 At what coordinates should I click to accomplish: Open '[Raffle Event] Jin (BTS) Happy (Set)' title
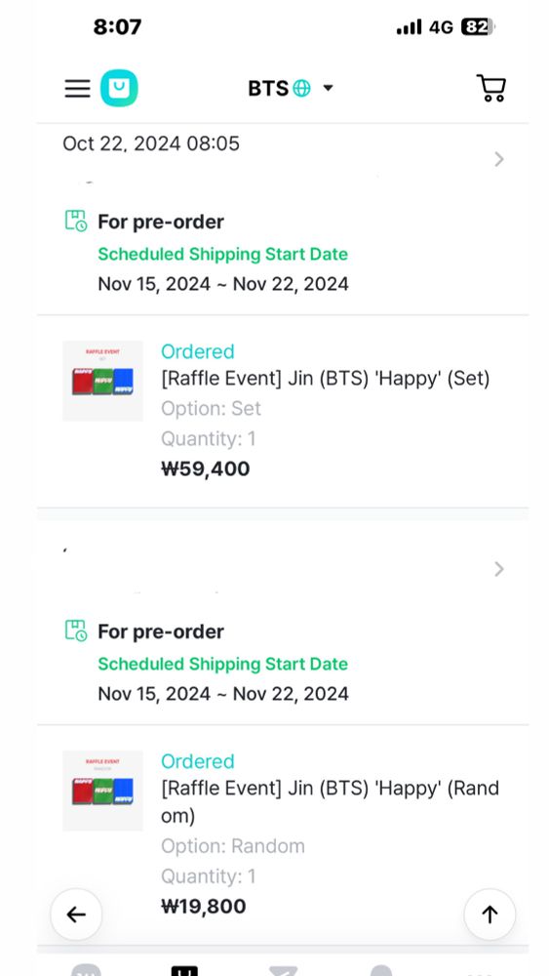pos(325,379)
